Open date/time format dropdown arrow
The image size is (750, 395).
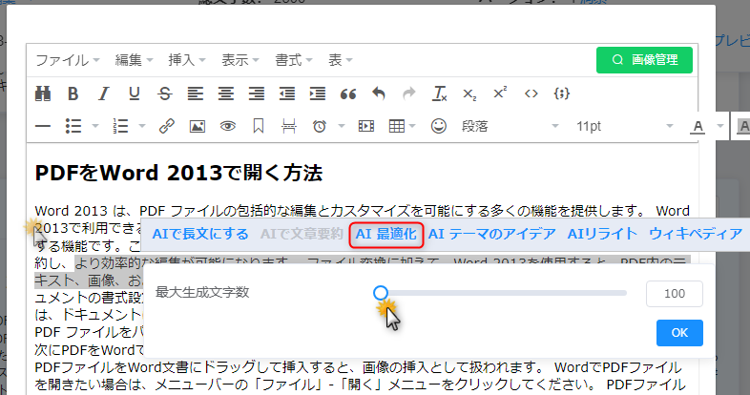(x=342, y=126)
